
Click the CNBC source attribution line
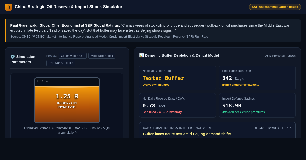(109, 37)
